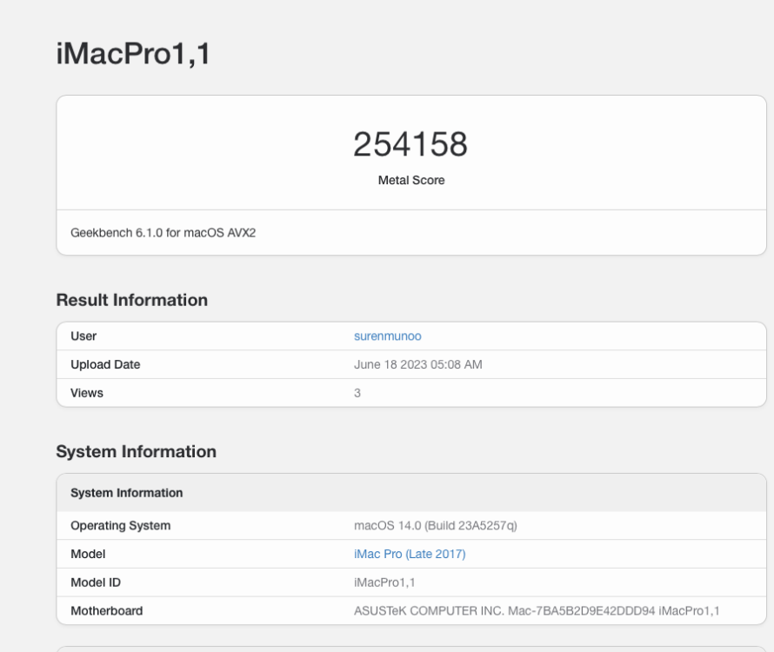774x652 pixels.
Task: Click the Operating System label
Action: click(x=120, y=526)
